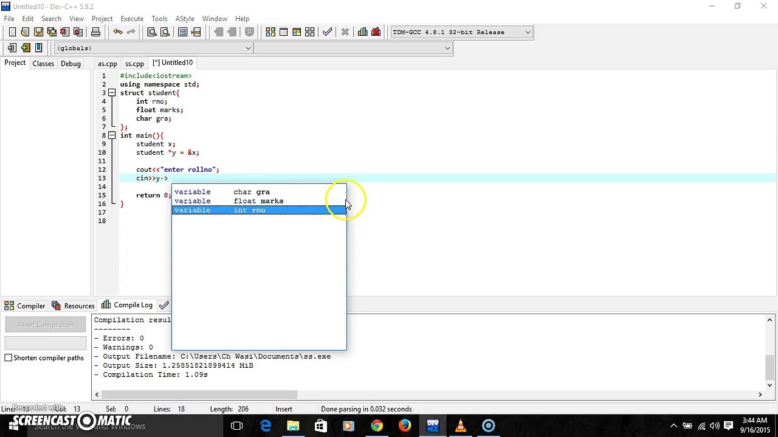Click the Close file toolbar icon
Viewport: 778px width, 437px height.
65,32
